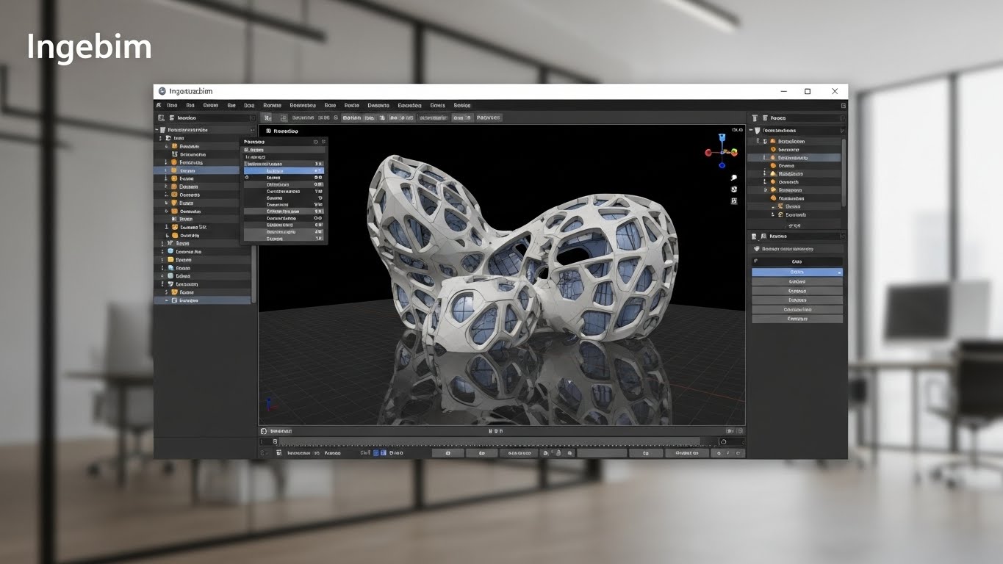This screenshot has width=1003, height=564.
Task: Toggle the indicators on the highlighted popup row
Action: (318, 170)
